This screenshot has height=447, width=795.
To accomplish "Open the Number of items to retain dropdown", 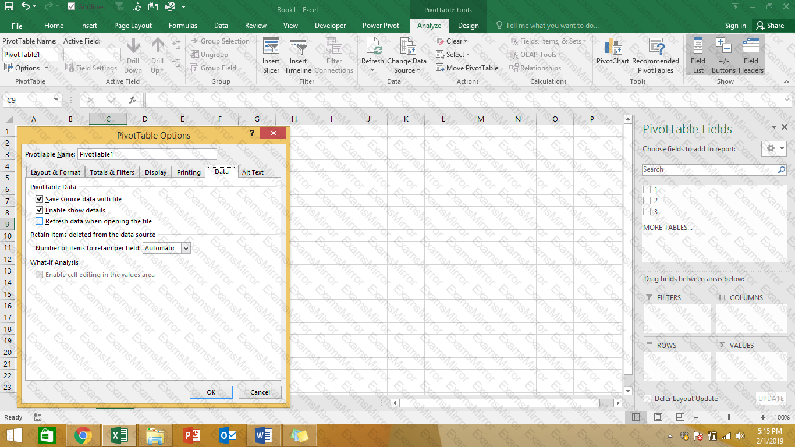I will coord(186,248).
